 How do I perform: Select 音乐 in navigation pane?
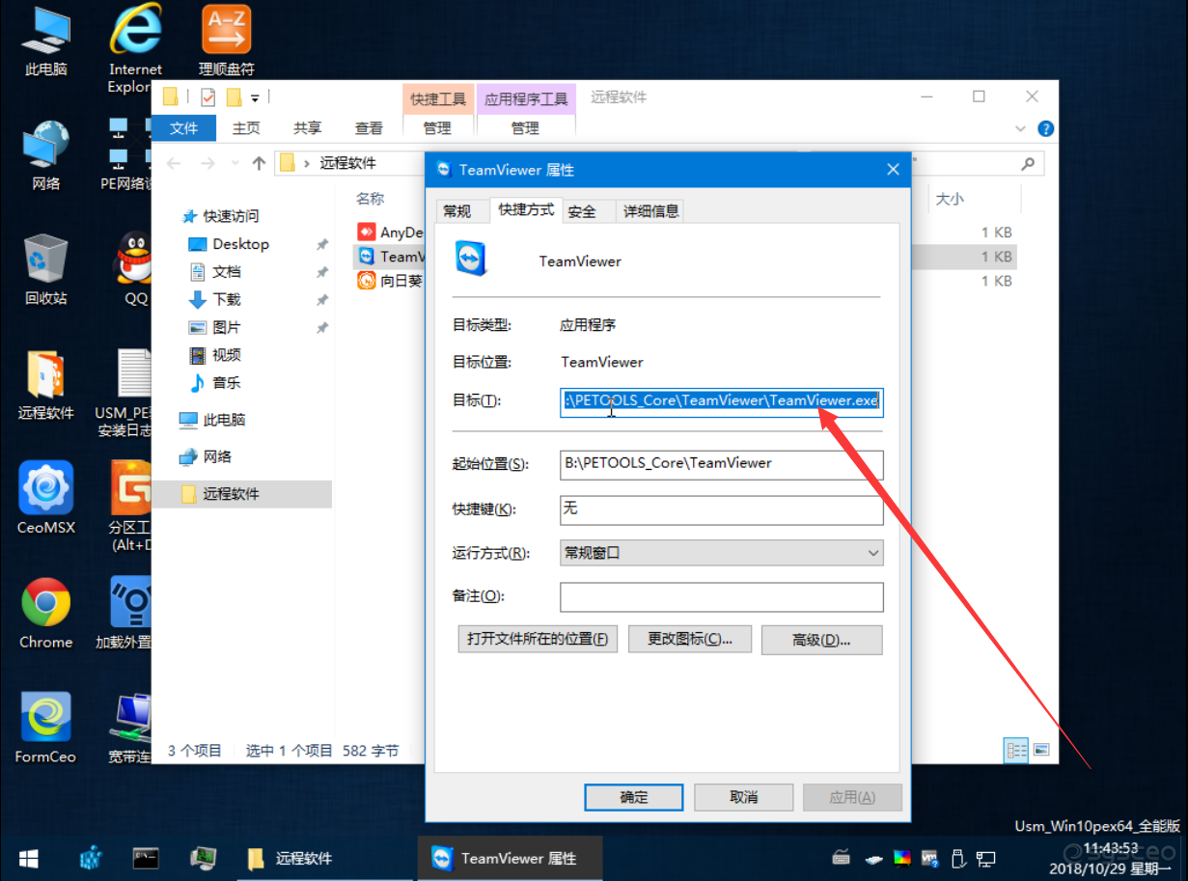227,382
